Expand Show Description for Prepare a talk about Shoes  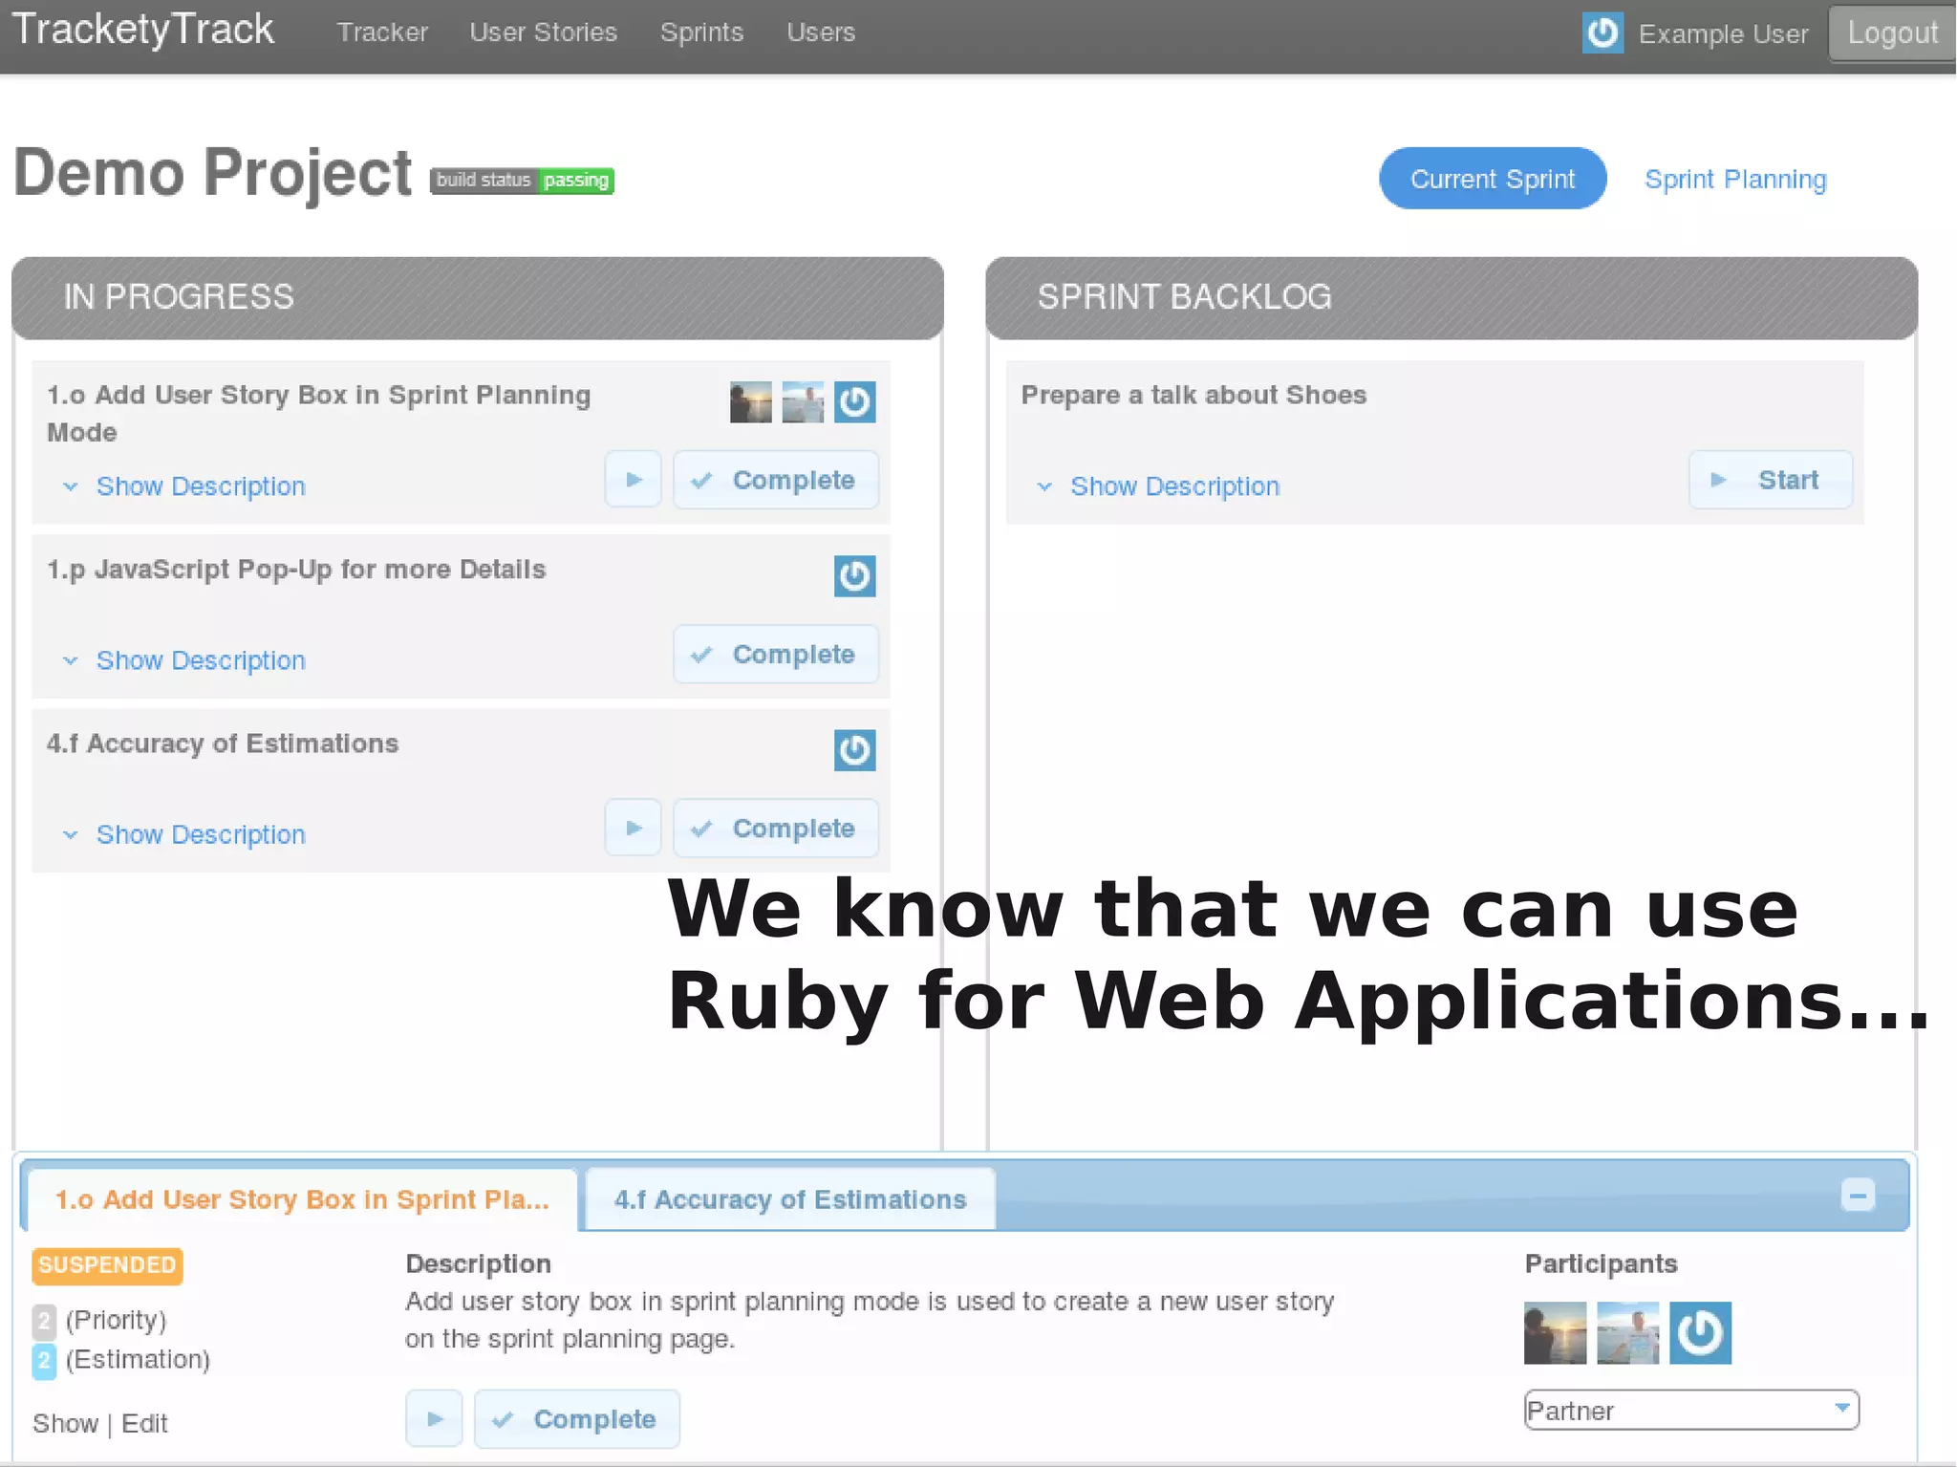pyautogui.click(x=1173, y=486)
